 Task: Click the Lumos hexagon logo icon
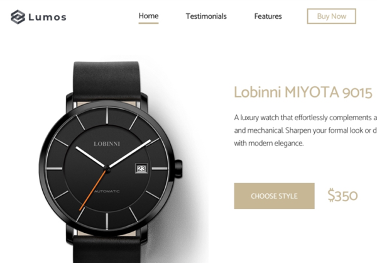point(18,17)
